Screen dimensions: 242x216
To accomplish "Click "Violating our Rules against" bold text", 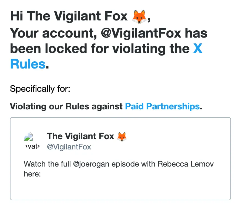I will 66,106.
